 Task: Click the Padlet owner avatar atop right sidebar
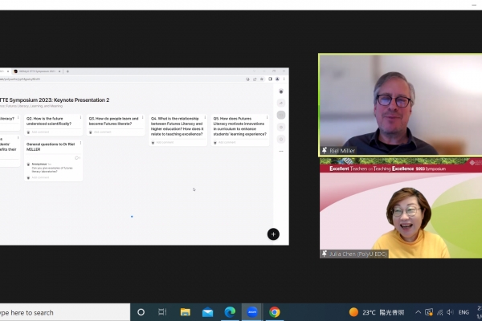click(x=281, y=91)
